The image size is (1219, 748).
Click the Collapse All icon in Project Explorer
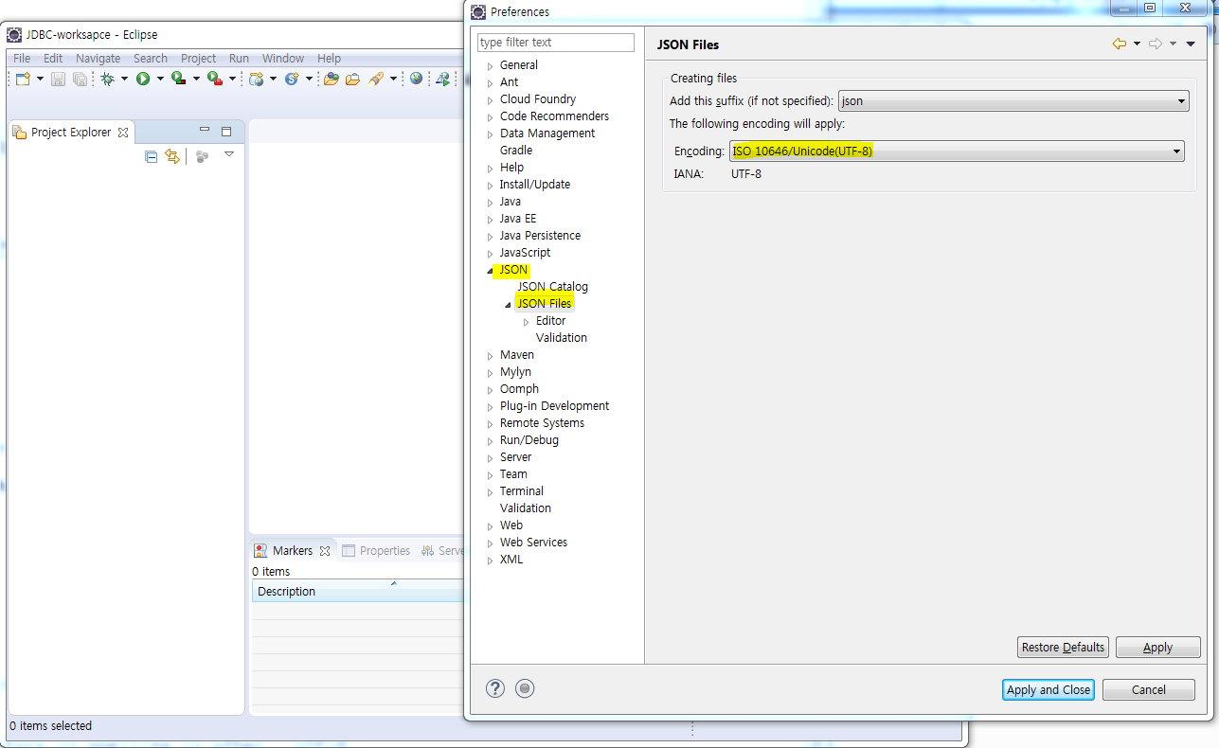pyautogui.click(x=151, y=156)
